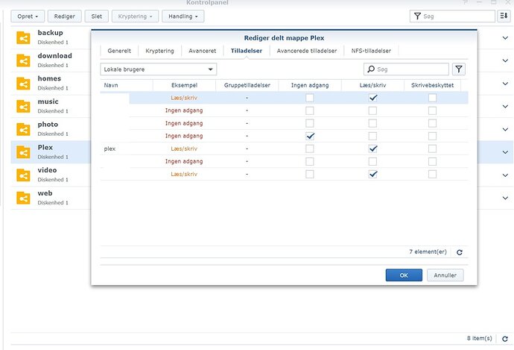Click the '8 item(s)' status text
The height and width of the screenshot is (350, 514).
click(x=480, y=338)
